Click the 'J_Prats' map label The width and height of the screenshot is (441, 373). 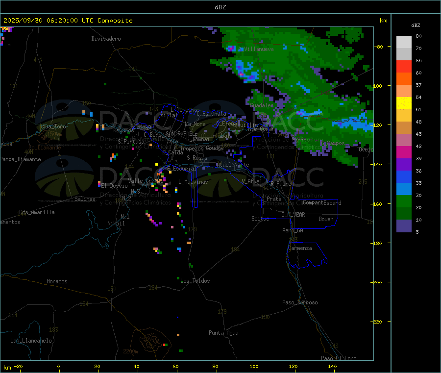point(271,199)
